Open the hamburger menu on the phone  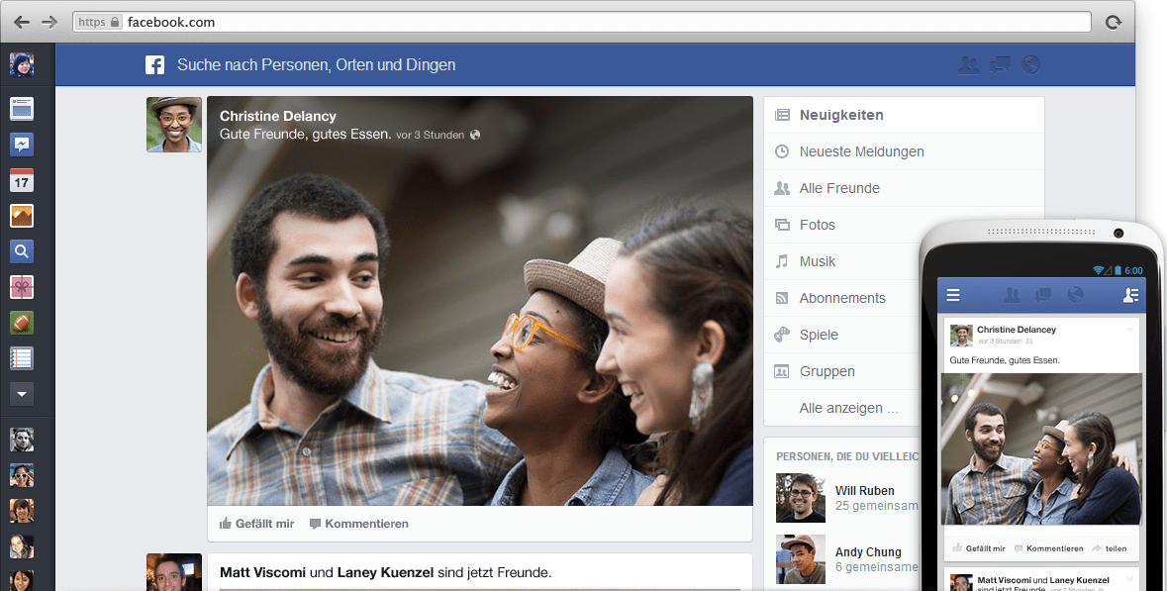coord(953,295)
